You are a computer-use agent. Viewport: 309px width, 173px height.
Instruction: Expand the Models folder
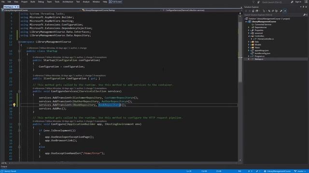(x=249, y=45)
